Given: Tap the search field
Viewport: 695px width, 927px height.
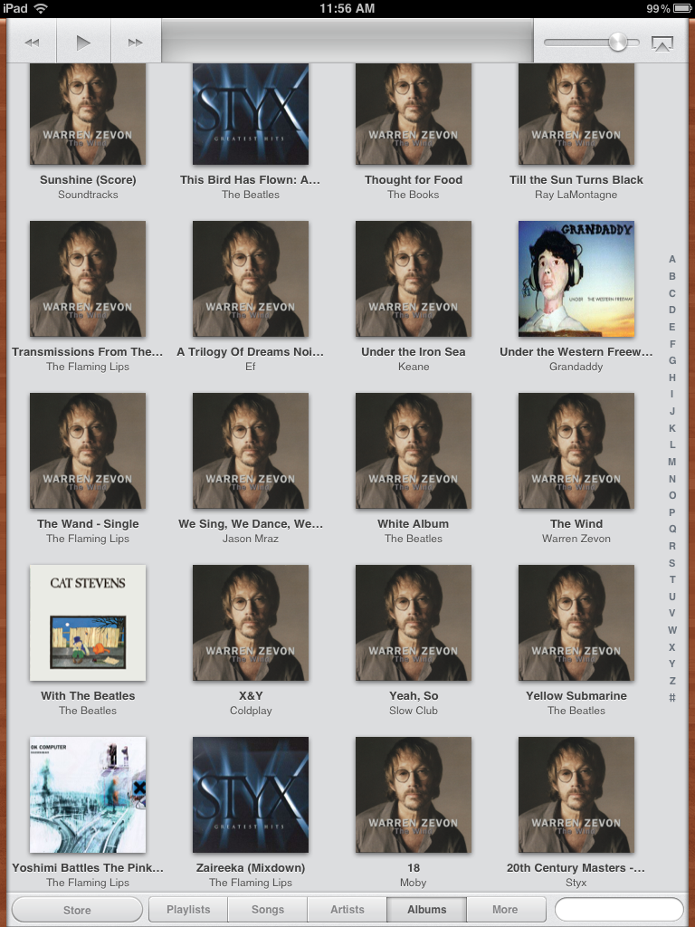Looking at the screenshot, I should [619, 909].
